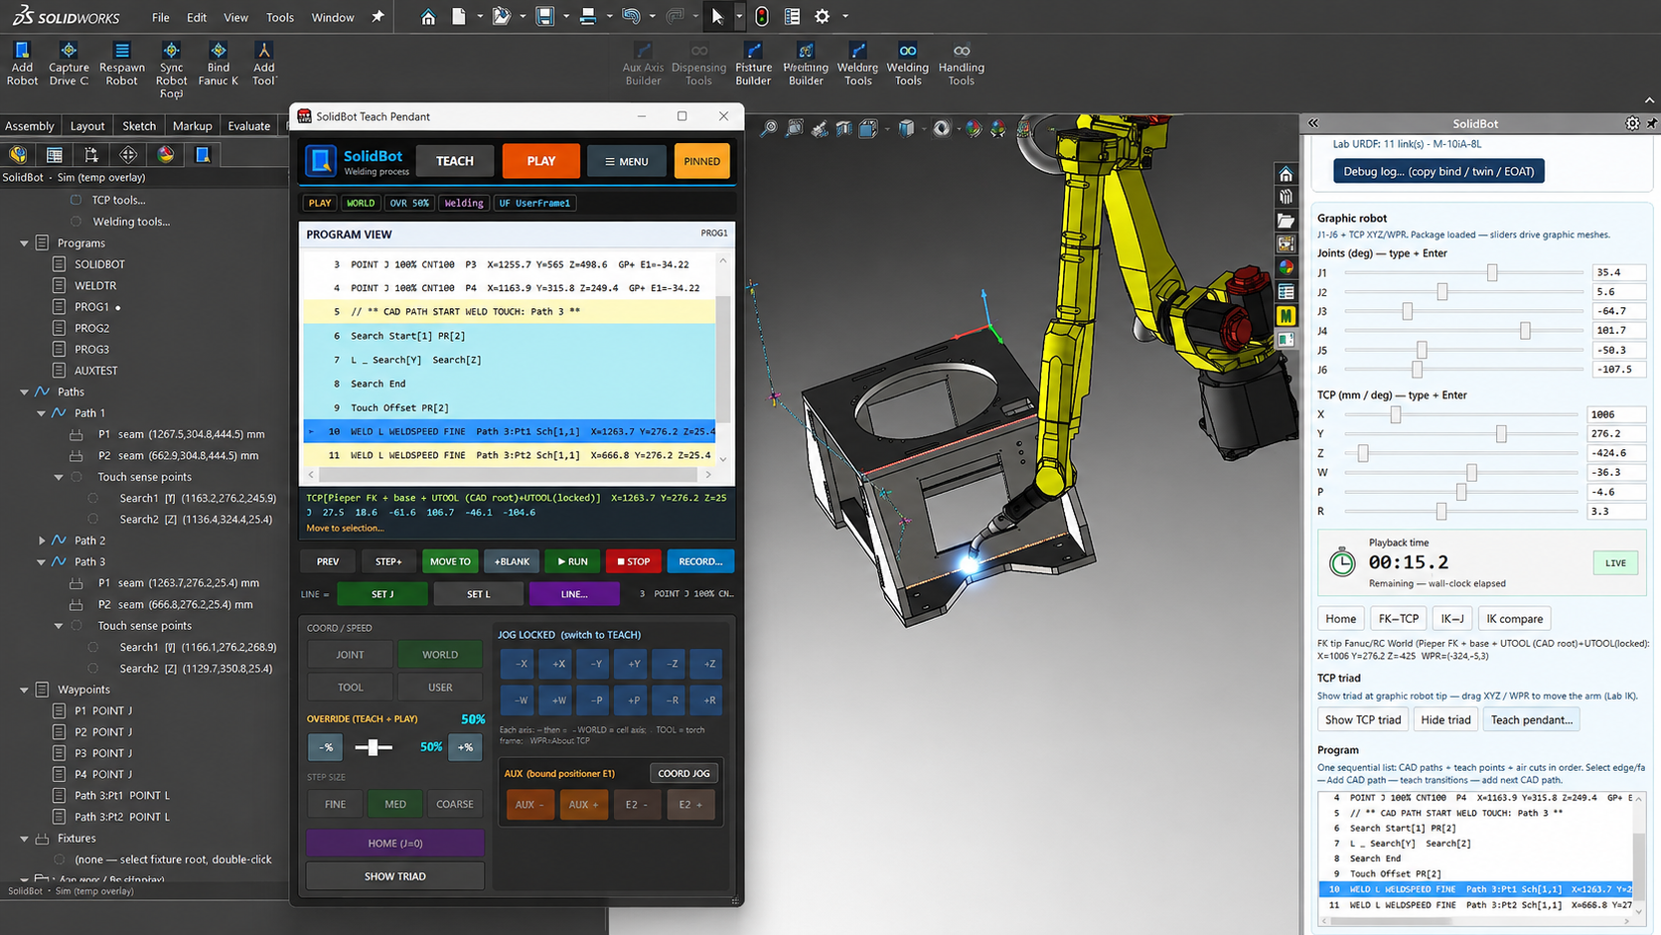Viewport: 1661px width, 935px height.
Task: Adjust the override speed slider
Action: click(374, 747)
